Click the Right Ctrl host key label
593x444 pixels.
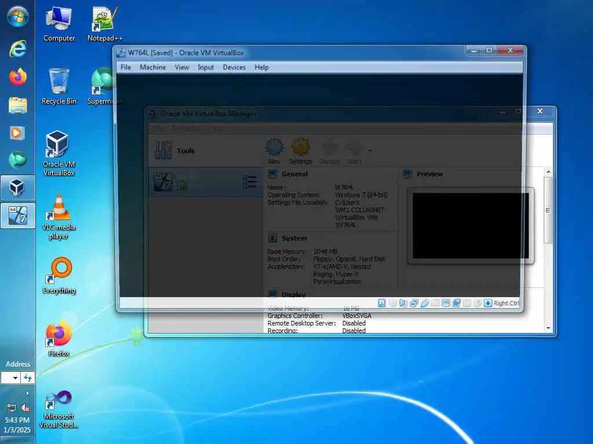click(506, 303)
